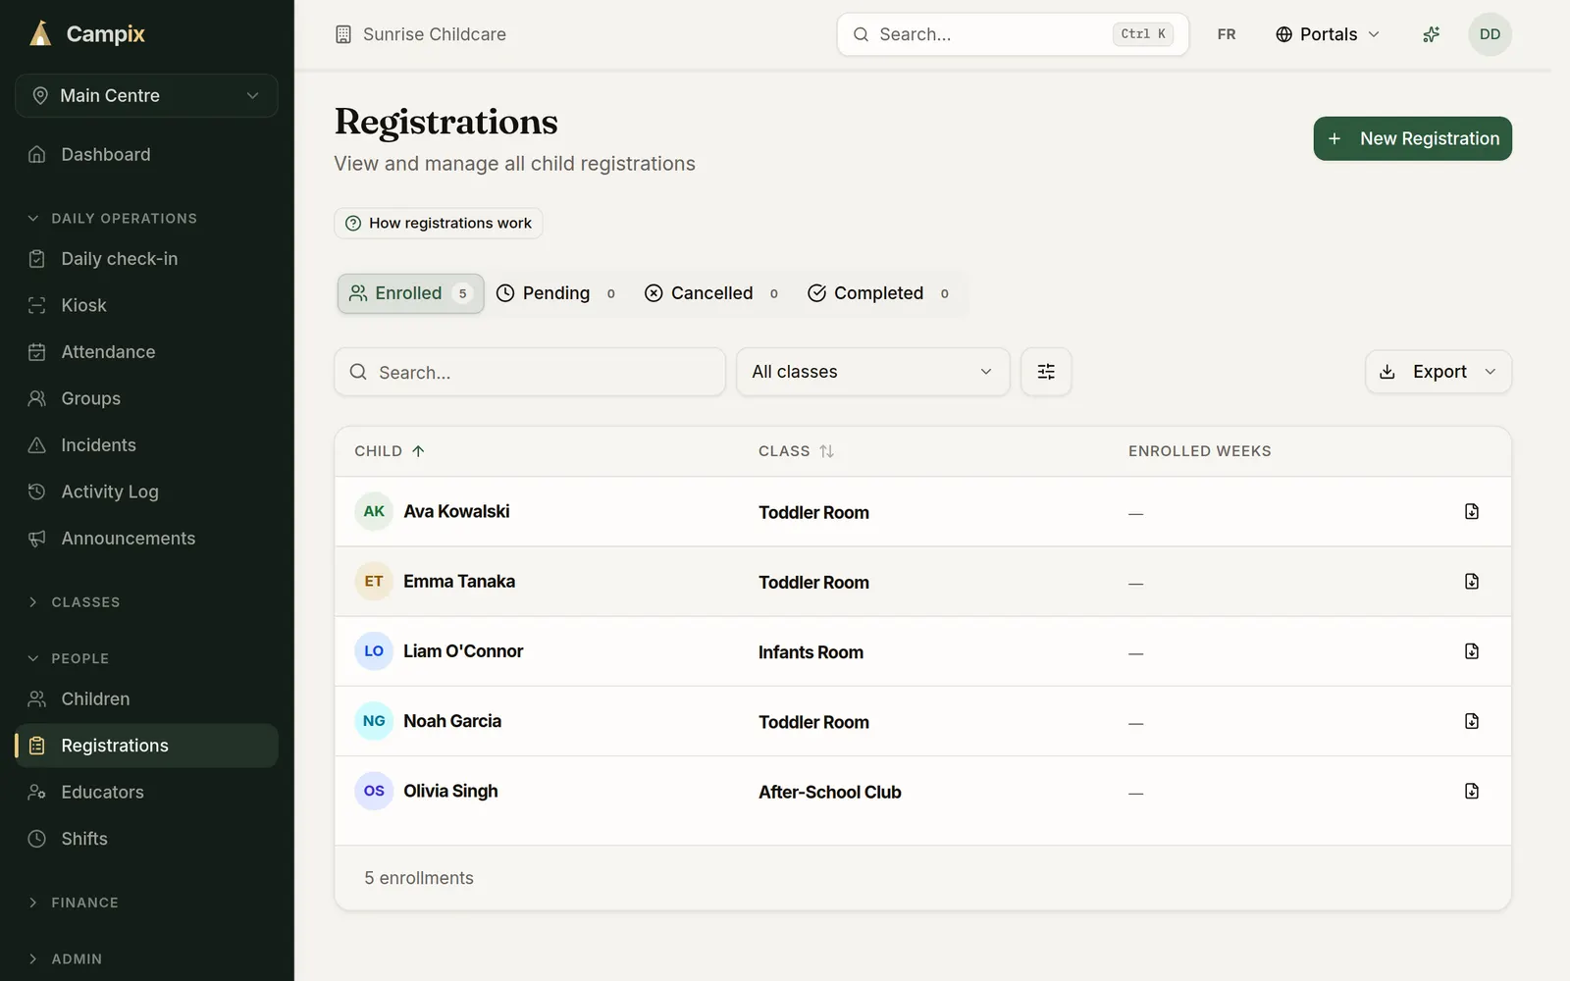1570x981 pixels.
Task: Click the Campix logo icon
Action: 40,33
